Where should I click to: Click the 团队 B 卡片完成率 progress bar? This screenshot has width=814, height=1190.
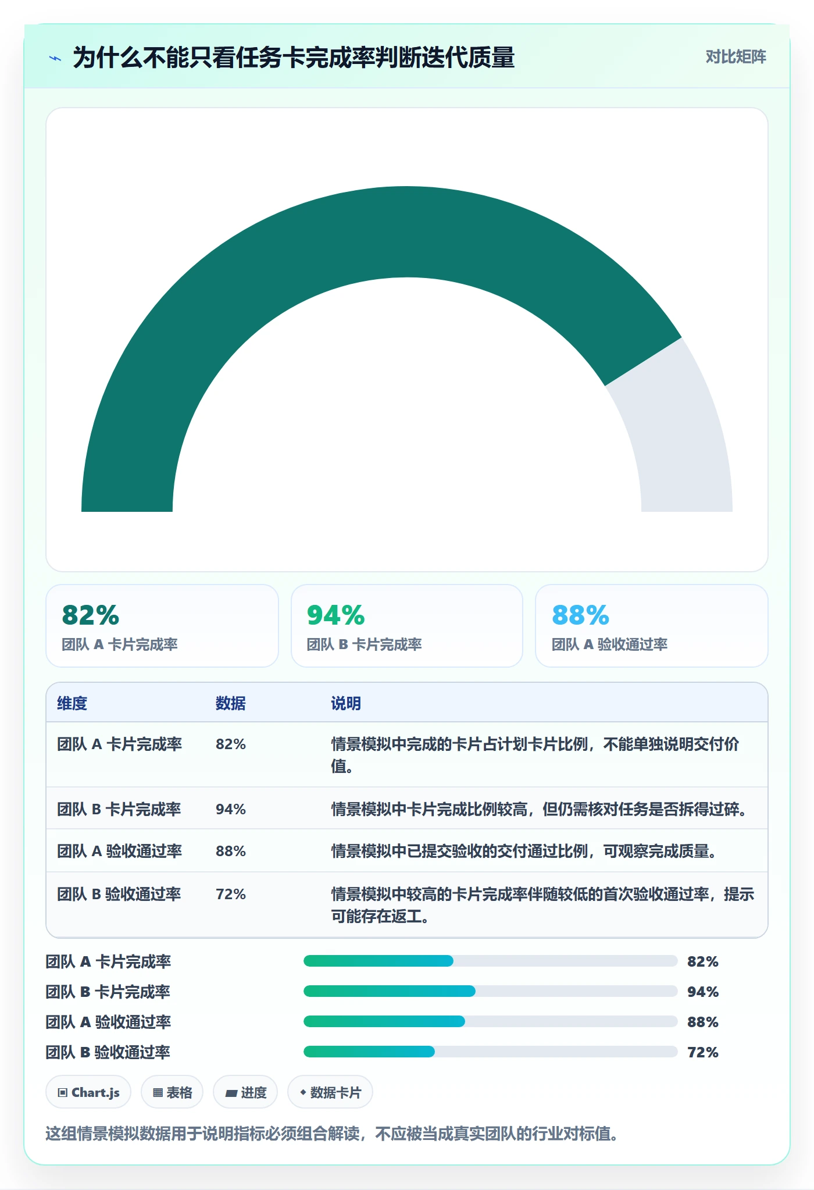click(490, 991)
